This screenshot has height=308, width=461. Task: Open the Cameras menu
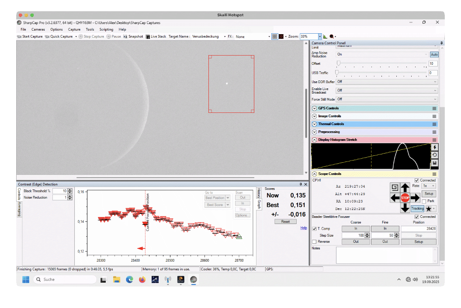click(x=38, y=29)
